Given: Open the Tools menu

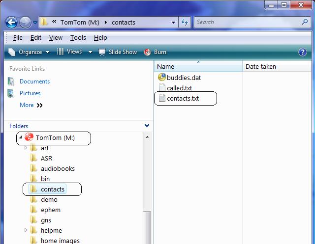Looking at the screenshot, I should pyautogui.click(x=78, y=37).
